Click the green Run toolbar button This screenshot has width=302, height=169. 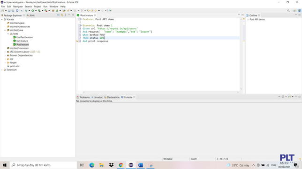[x=32, y=11]
